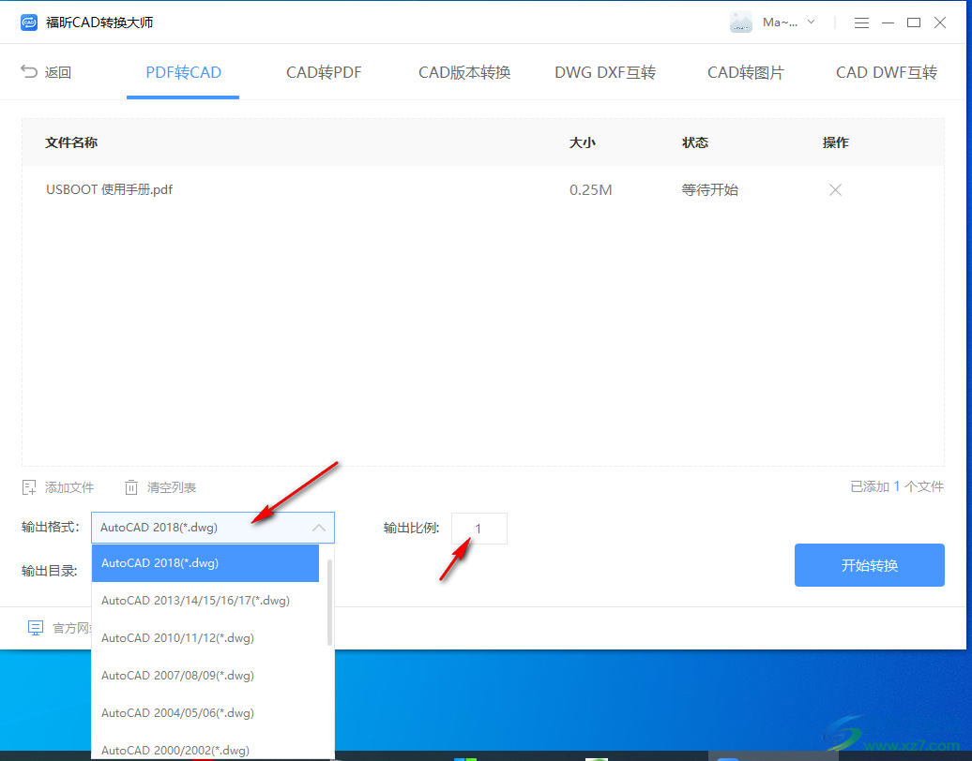972x761 pixels.
Task: Remove USBOOT 使用手册.pdf with the X icon
Action: pos(835,189)
